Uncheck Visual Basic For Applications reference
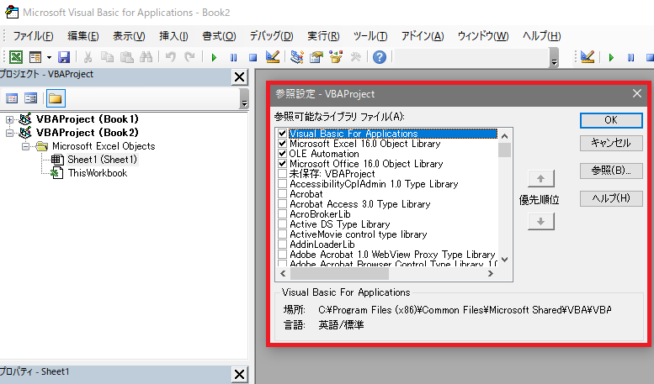654x384 pixels. click(282, 134)
